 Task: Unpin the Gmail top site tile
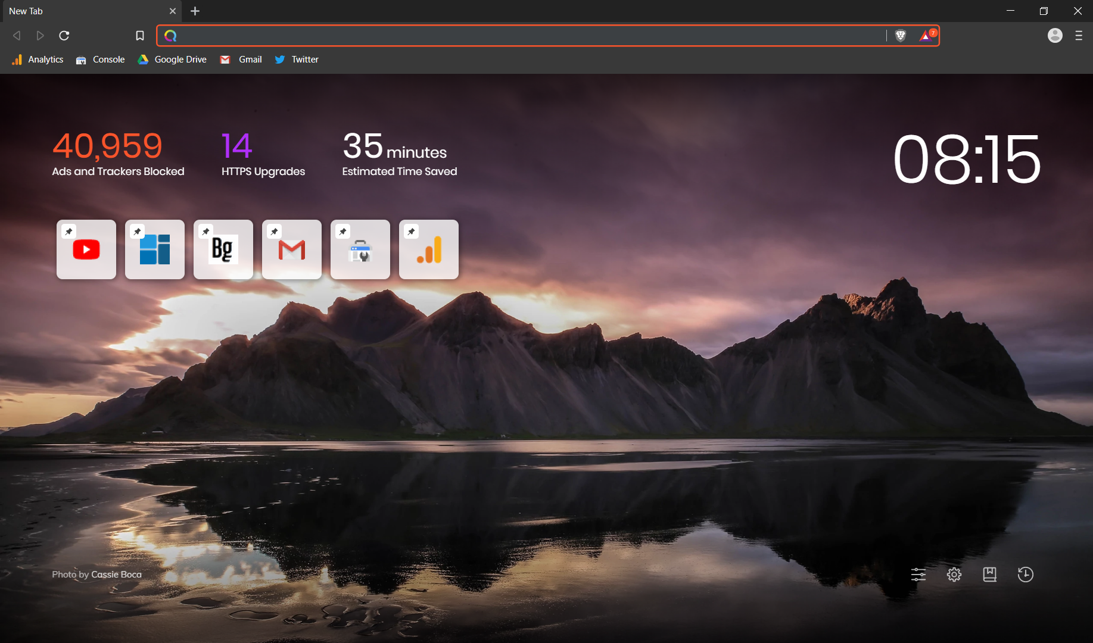(275, 232)
